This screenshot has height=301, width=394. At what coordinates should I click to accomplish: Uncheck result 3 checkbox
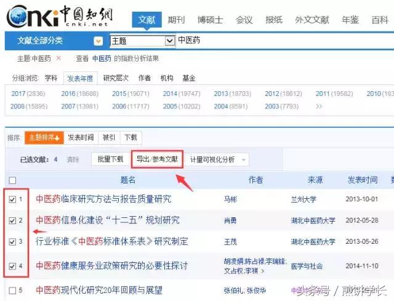pos(12,242)
